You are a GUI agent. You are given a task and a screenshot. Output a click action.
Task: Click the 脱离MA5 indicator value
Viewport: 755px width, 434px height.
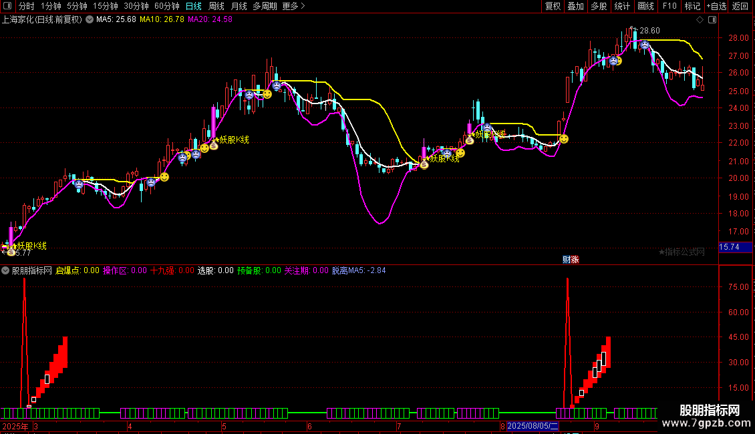click(x=359, y=270)
